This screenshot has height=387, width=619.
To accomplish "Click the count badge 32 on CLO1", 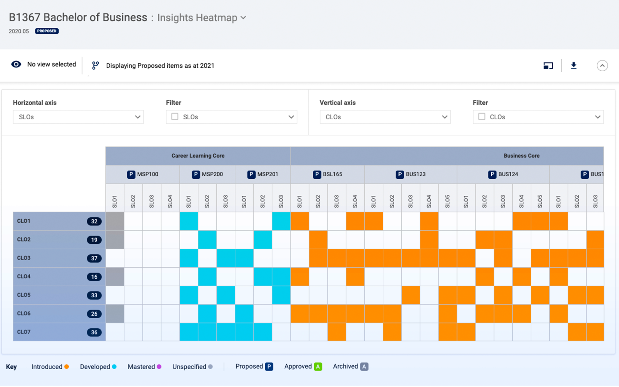I will click(94, 221).
